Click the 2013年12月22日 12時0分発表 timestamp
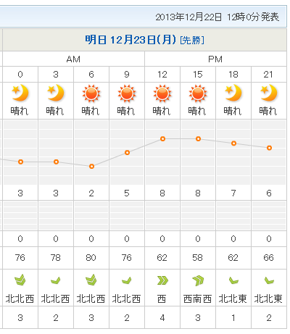290x334 pixels. click(217, 17)
